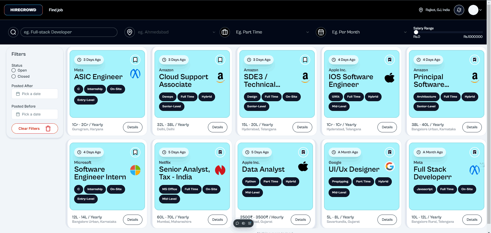Click the HIRECROWD logo button
The width and height of the screenshot is (491, 233).
(23, 10)
